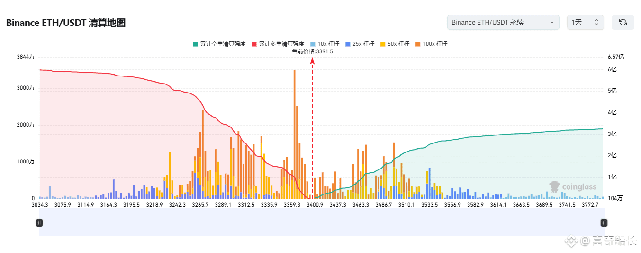This screenshot has height=253, width=641.
Task: Click the 3265.7 x-axis label
Action: point(200,205)
